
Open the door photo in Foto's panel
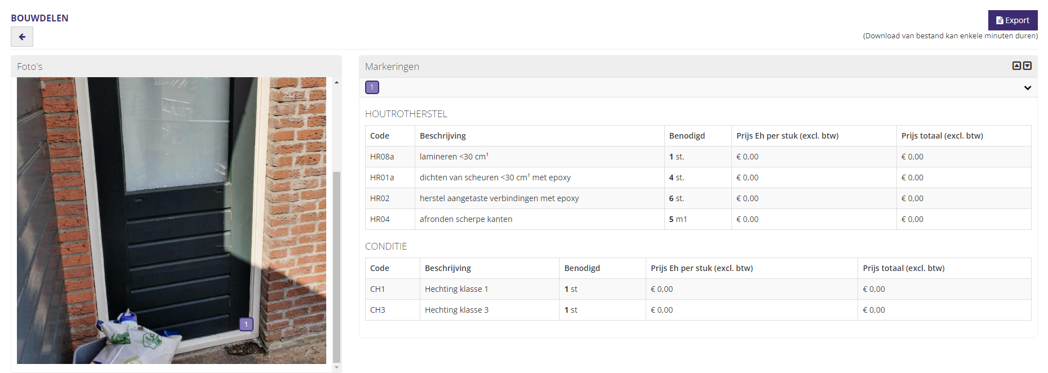click(171, 220)
